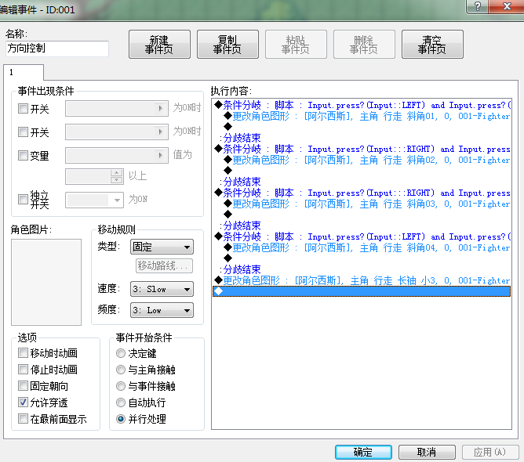Click the 取消 cancel button

pyautogui.click(x=427, y=452)
